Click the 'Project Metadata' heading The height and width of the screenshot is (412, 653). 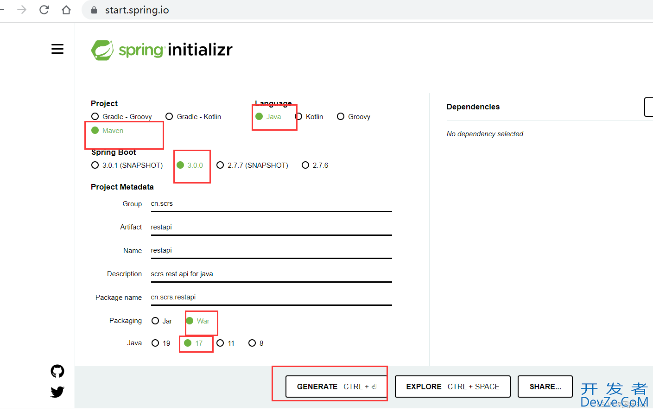(122, 187)
